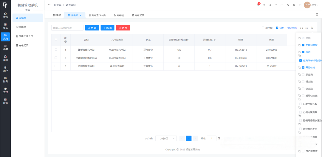Select the row checkbox for 建委宿舍充电站
Viewport: 322px width, 157px height.
coord(56,49)
